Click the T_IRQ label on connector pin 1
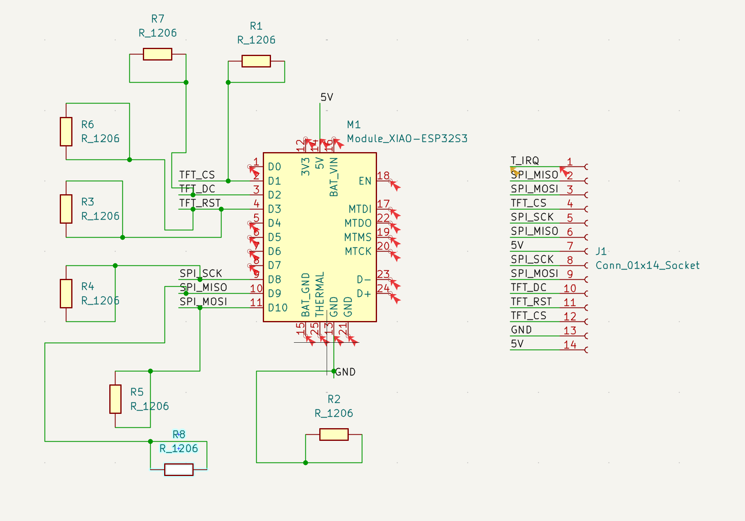 pos(525,161)
